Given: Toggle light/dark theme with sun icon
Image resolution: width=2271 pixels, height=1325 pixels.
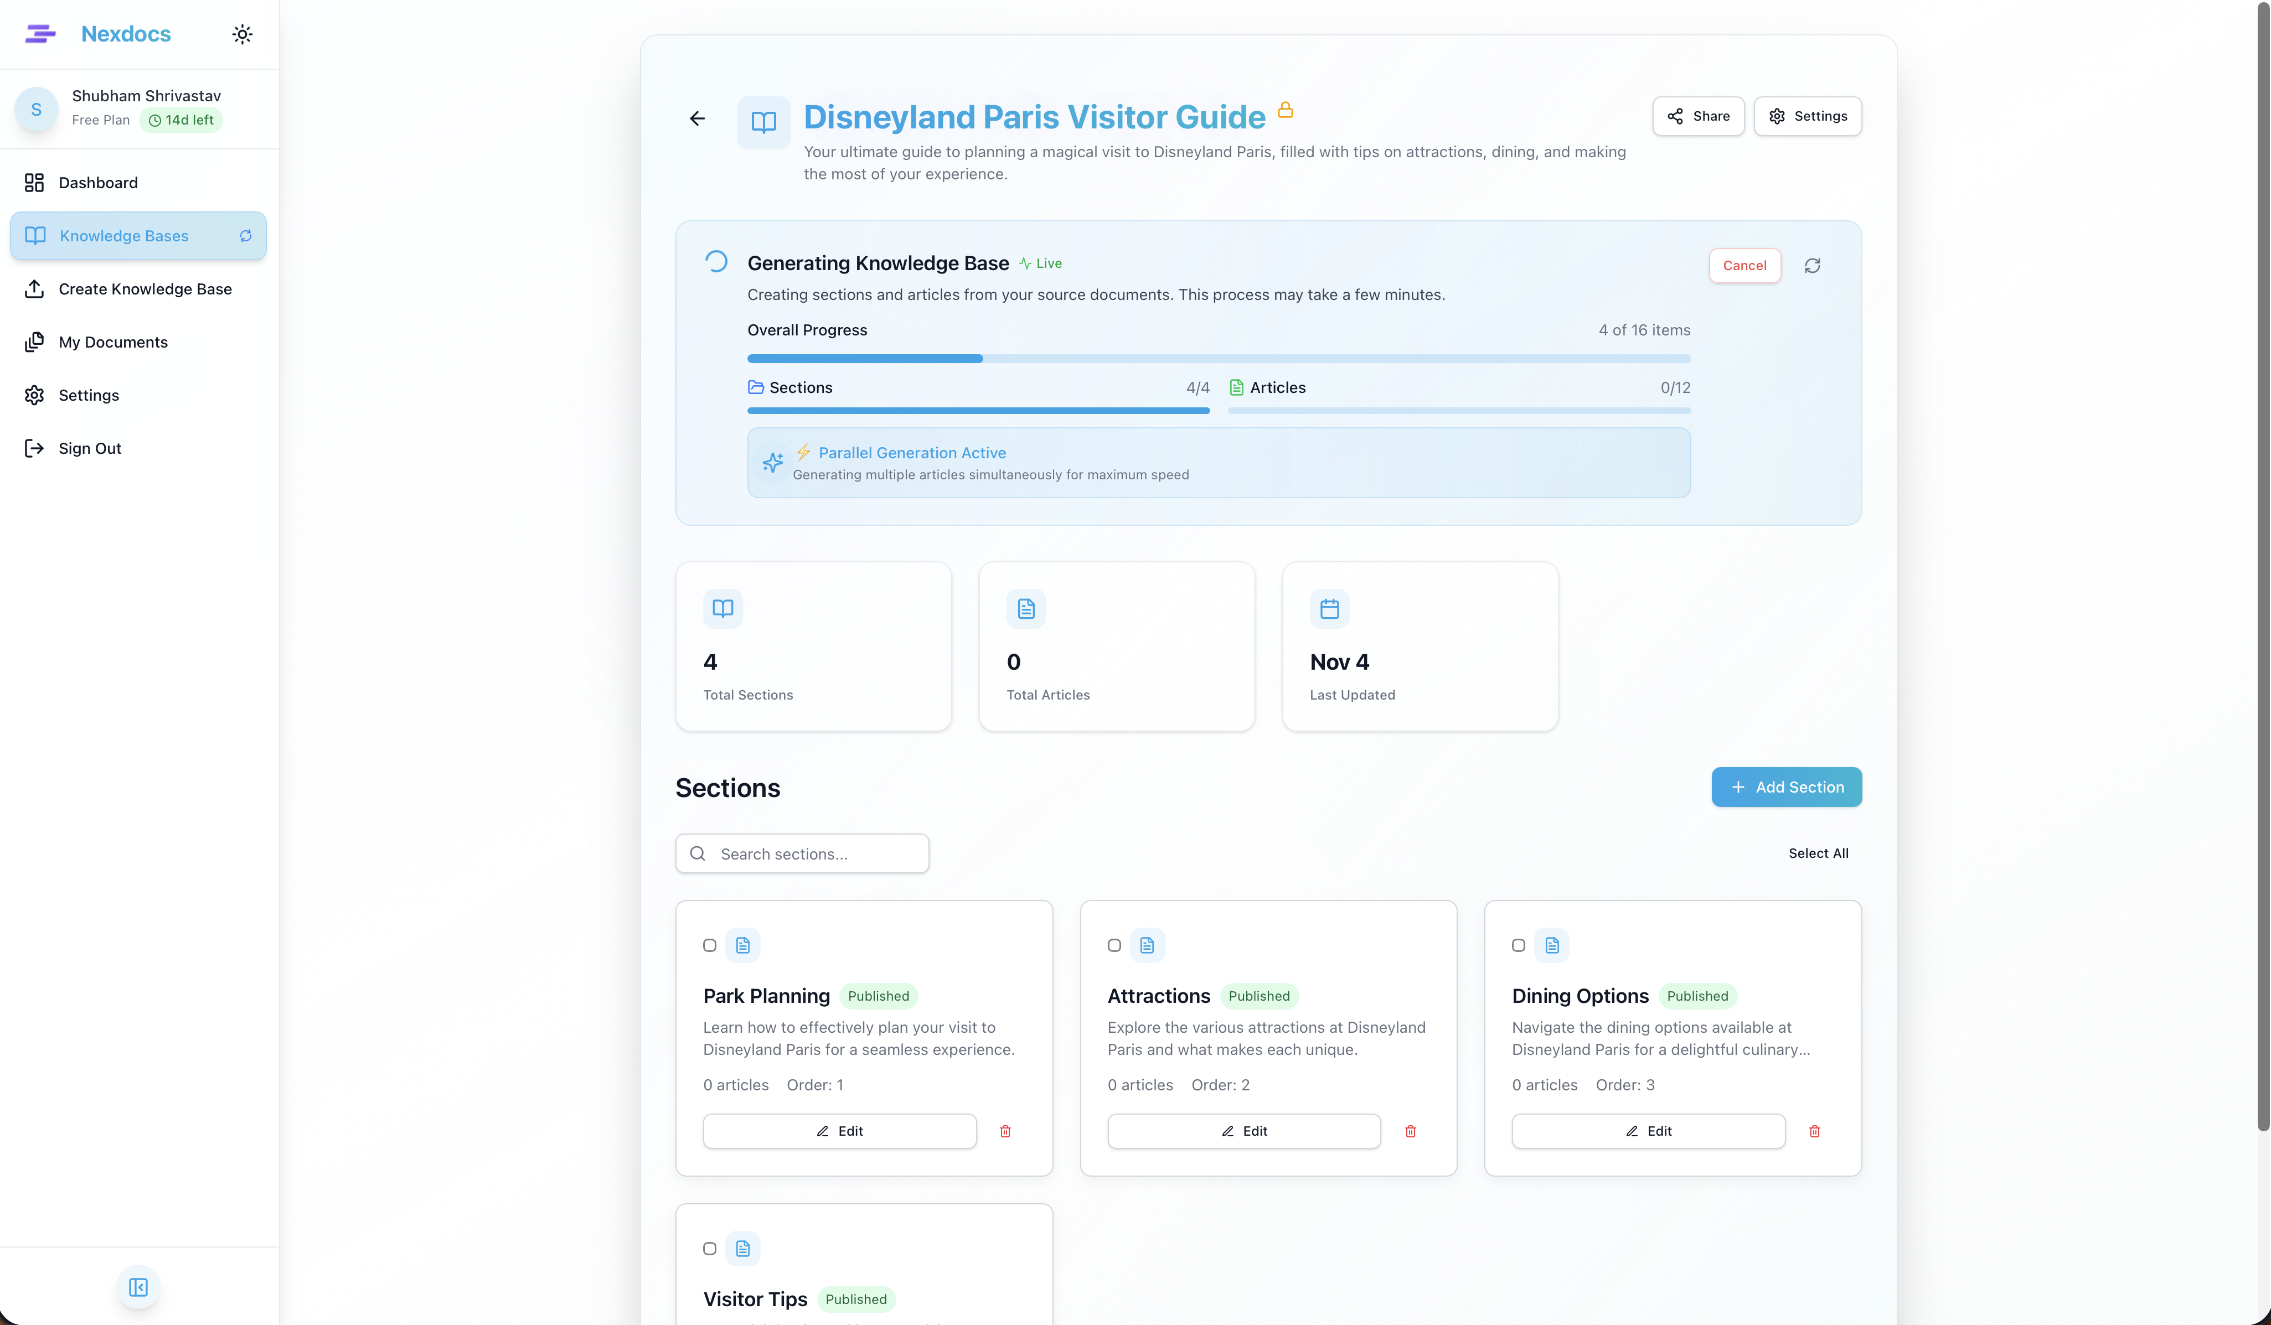Looking at the screenshot, I should 241,33.
